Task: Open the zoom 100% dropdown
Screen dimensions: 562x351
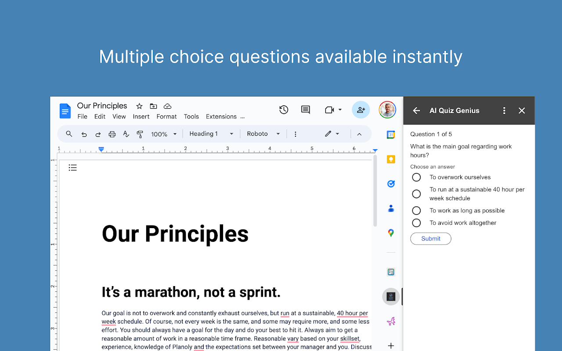Action: (164, 134)
